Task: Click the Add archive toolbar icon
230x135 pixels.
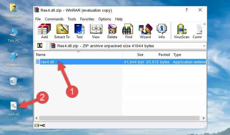Action: (44, 31)
